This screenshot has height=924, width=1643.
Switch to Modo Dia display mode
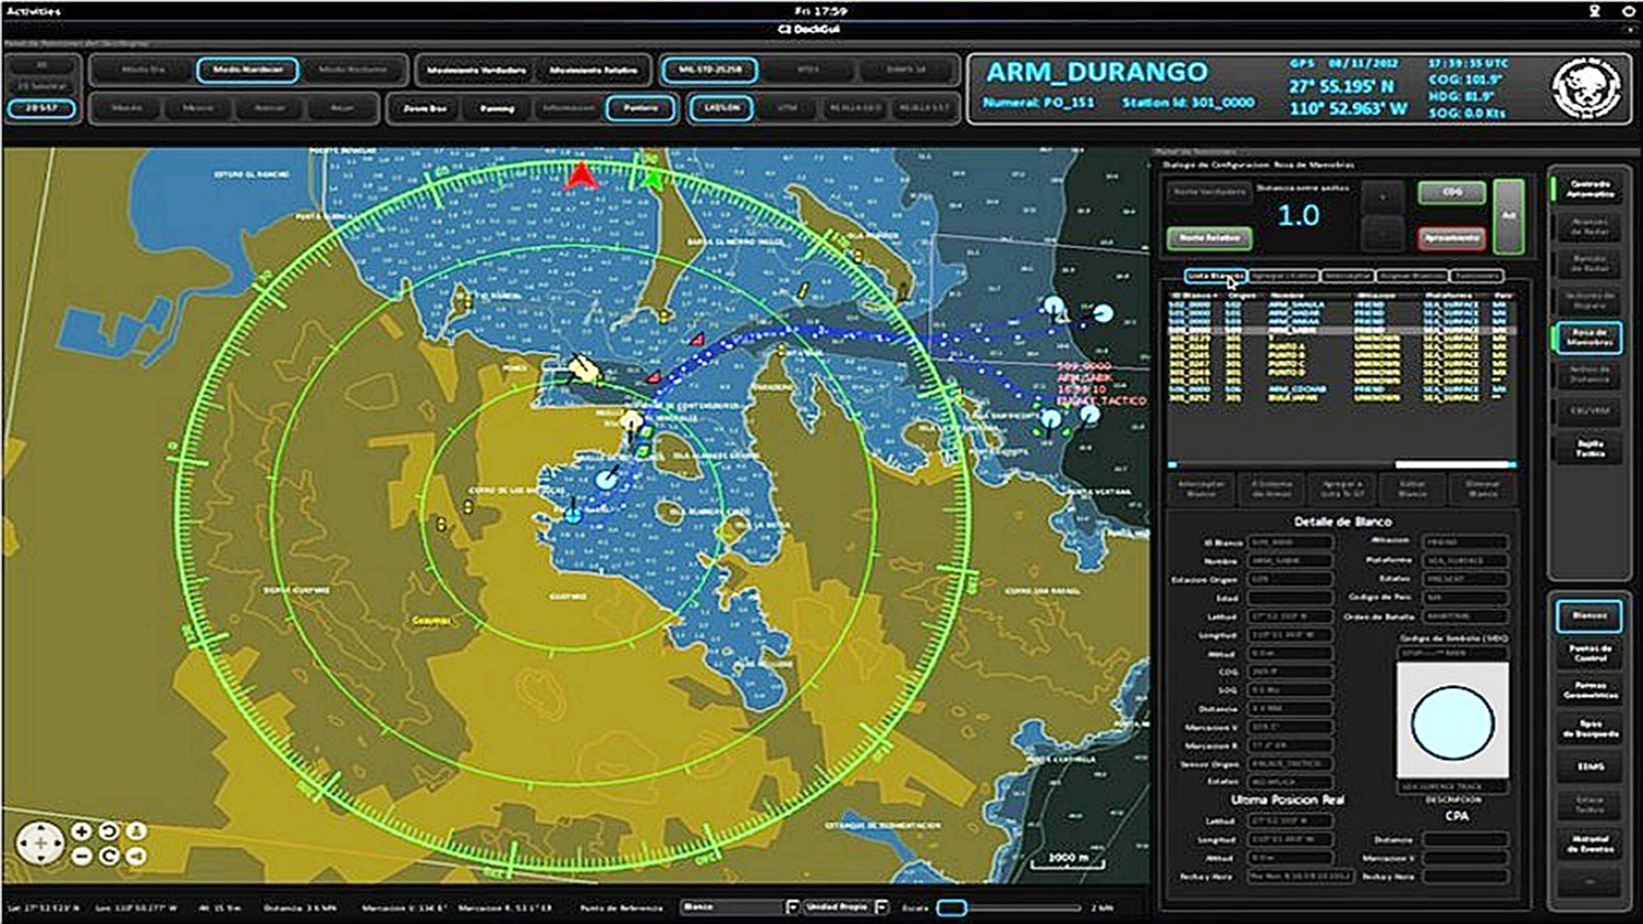pos(143,70)
